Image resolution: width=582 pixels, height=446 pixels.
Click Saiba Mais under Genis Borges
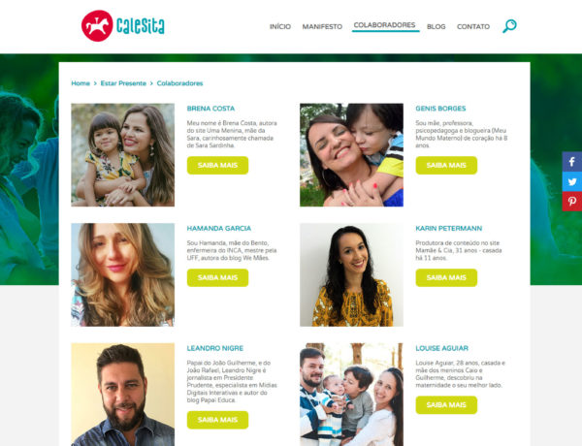coord(446,166)
